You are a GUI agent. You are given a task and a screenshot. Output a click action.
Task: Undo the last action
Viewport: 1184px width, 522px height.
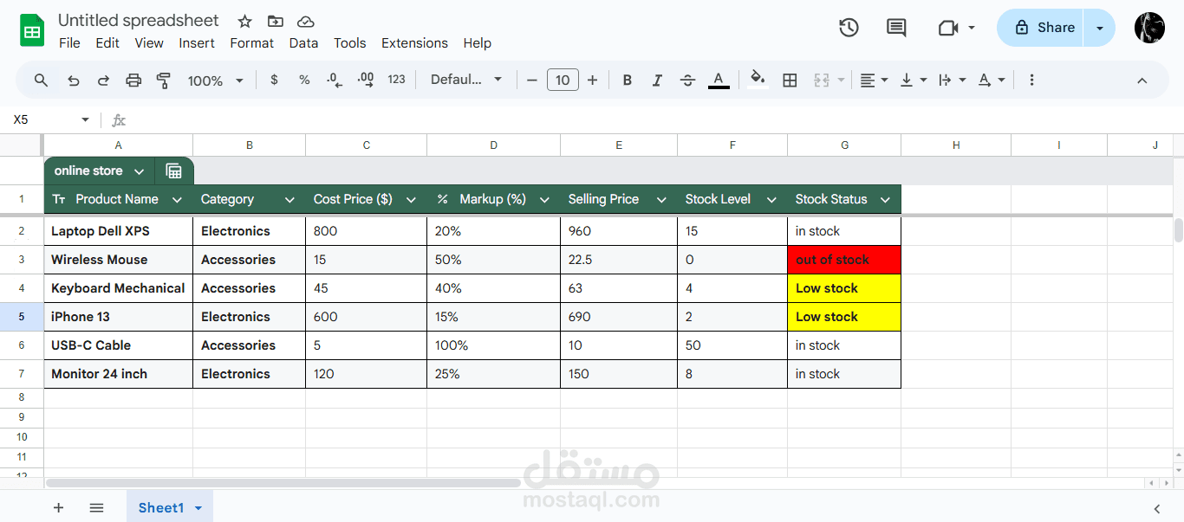click(x=74, y=80)
